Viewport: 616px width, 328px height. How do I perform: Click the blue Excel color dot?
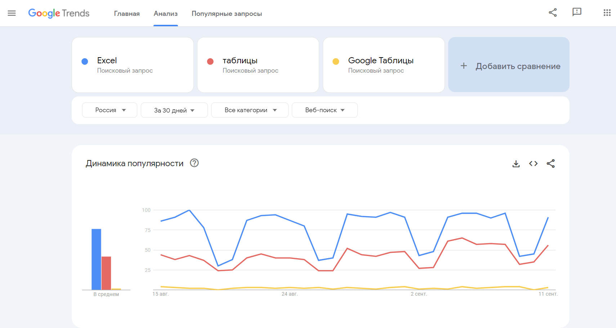click(85, 61)
